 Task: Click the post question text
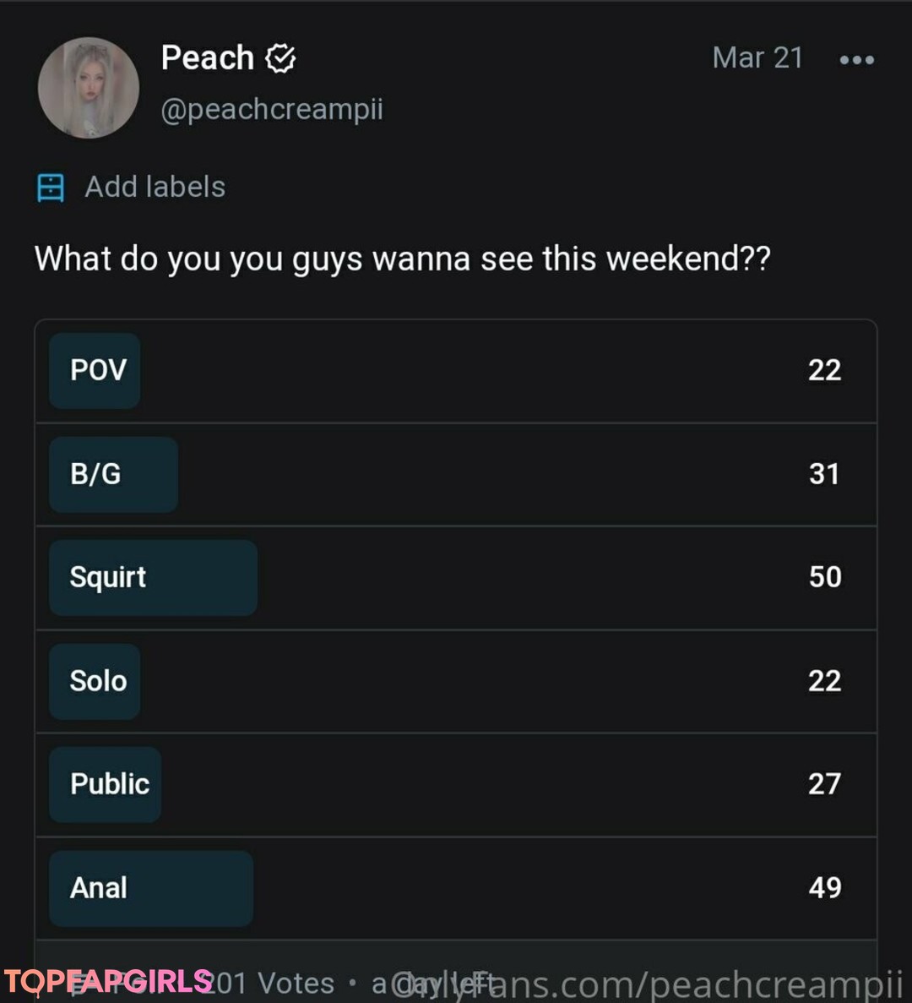click(402, 259)
